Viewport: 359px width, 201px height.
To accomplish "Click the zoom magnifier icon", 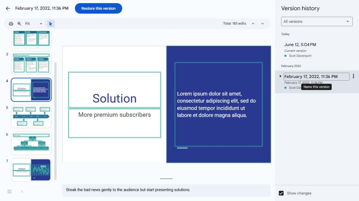I will 19,24.
